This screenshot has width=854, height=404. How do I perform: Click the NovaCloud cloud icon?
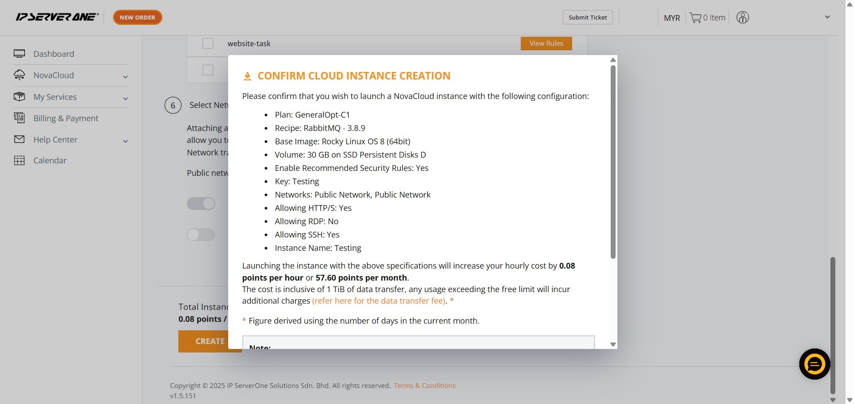(19, 75)
